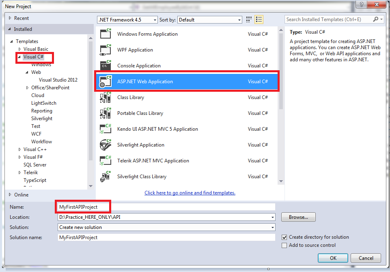Click OK to create the project
This screenshot has width=390, height=272.
[333, 258]
